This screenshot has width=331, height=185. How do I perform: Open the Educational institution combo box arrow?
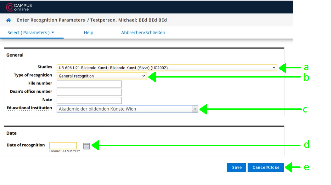click(x=195, y=109)
